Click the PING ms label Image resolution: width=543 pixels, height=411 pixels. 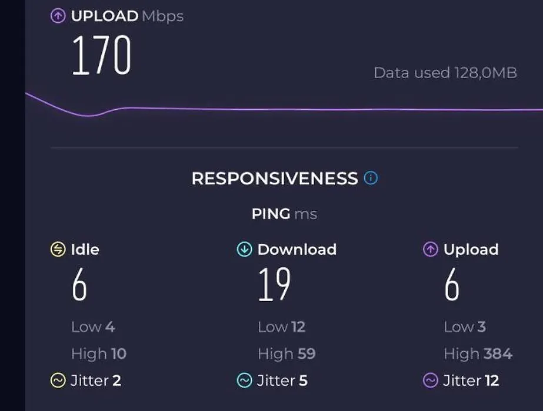284,214
